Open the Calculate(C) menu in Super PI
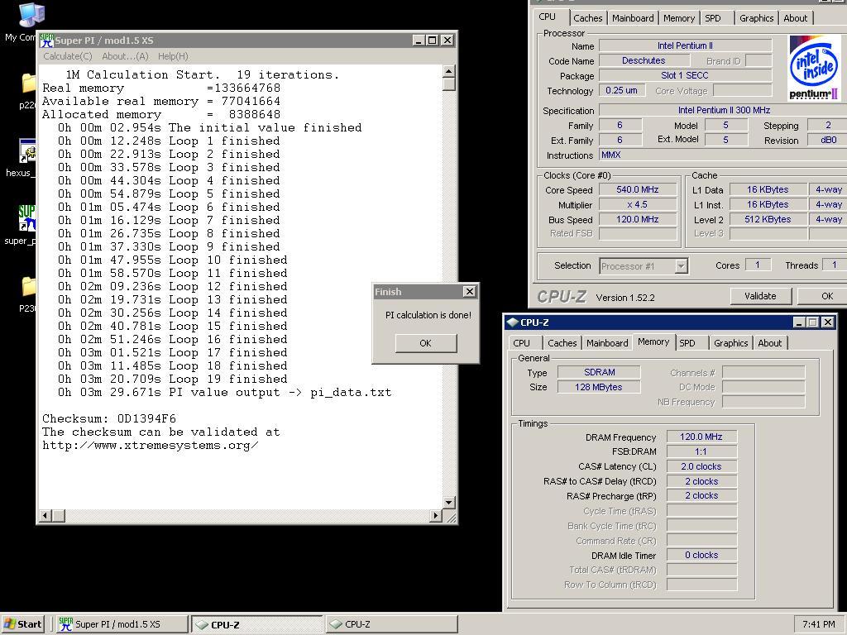Image resolution: width=847 pixels, height=635 pixels. [68, 56]
